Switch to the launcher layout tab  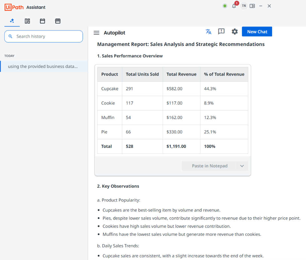[27, 21]
